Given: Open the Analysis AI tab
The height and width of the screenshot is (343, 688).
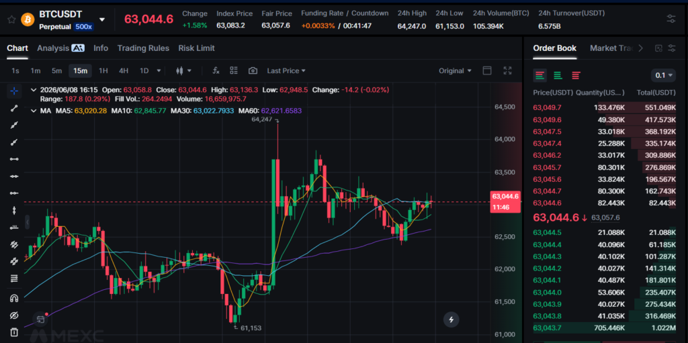Looking at the screenshot, I should click(x=60, y=48).
